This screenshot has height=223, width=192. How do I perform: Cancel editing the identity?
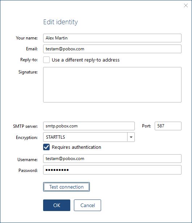pos(87,205)
